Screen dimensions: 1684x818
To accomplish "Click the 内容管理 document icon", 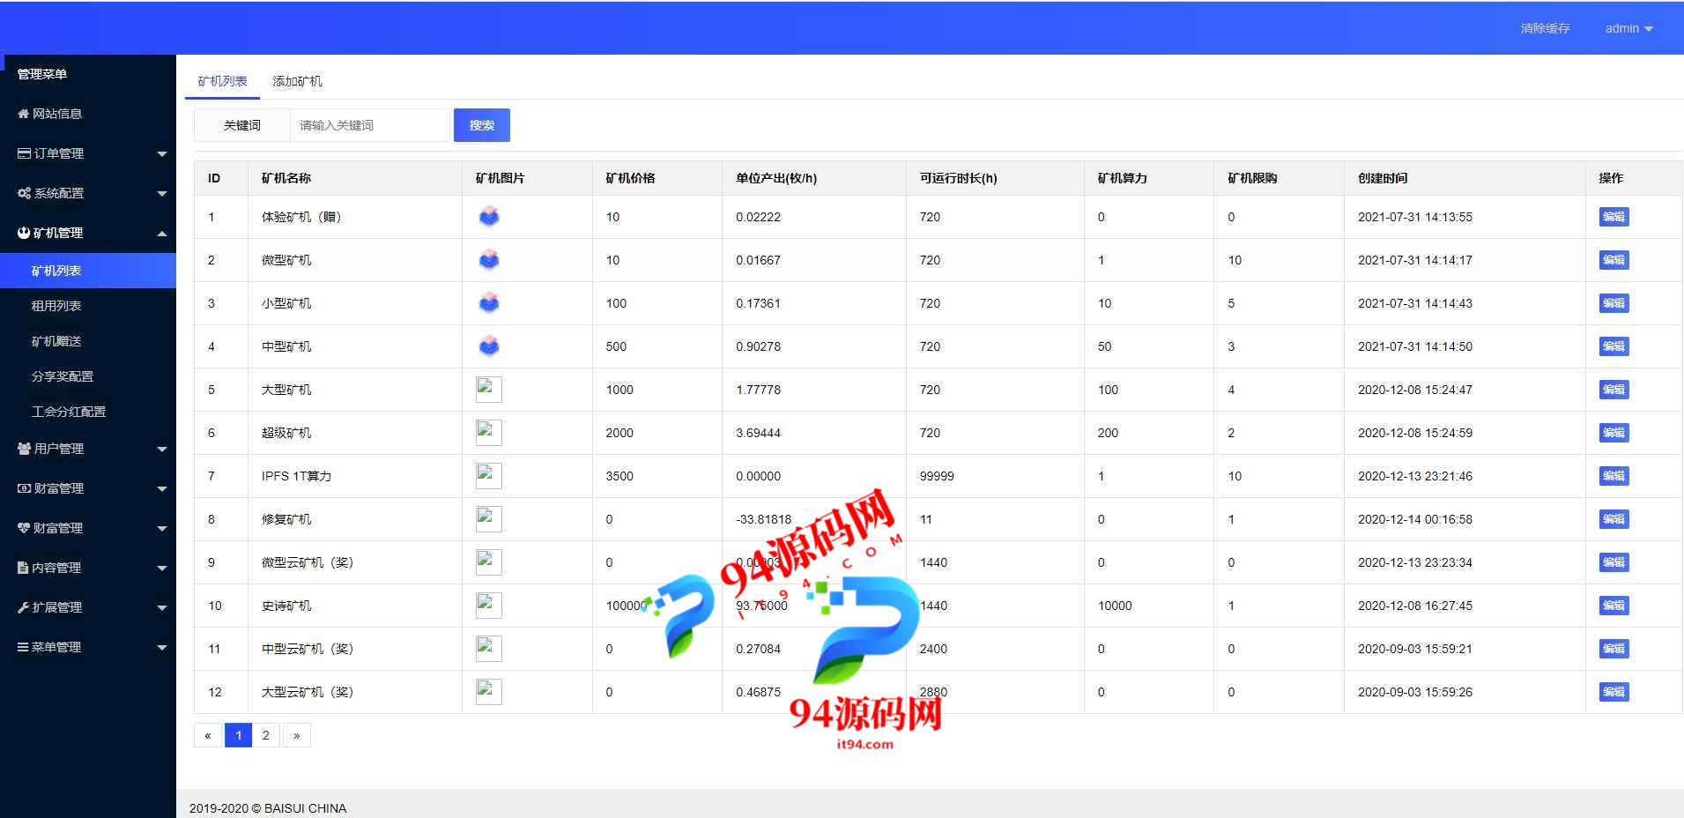I will coord(23,568).
